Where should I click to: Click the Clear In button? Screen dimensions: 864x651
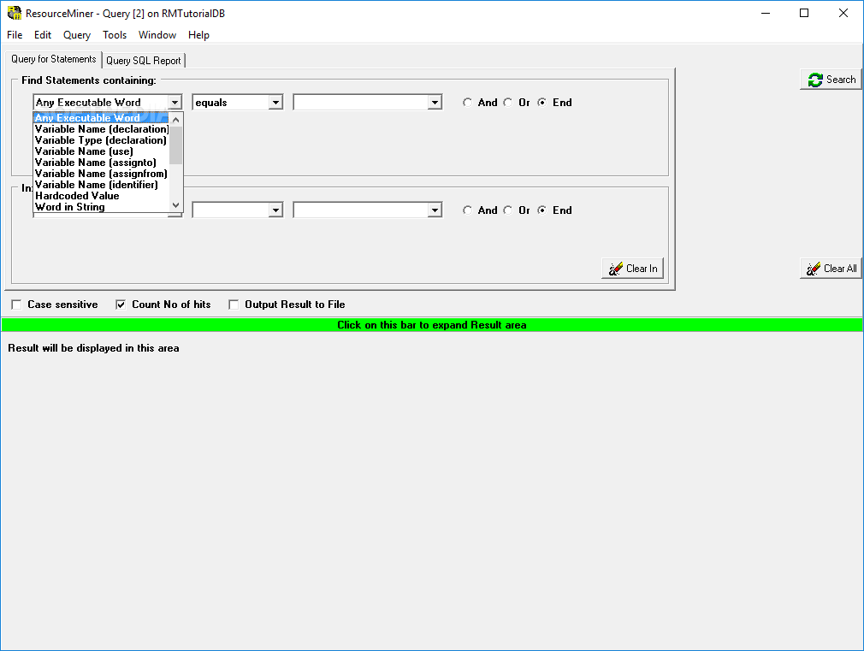click(632, 269)
